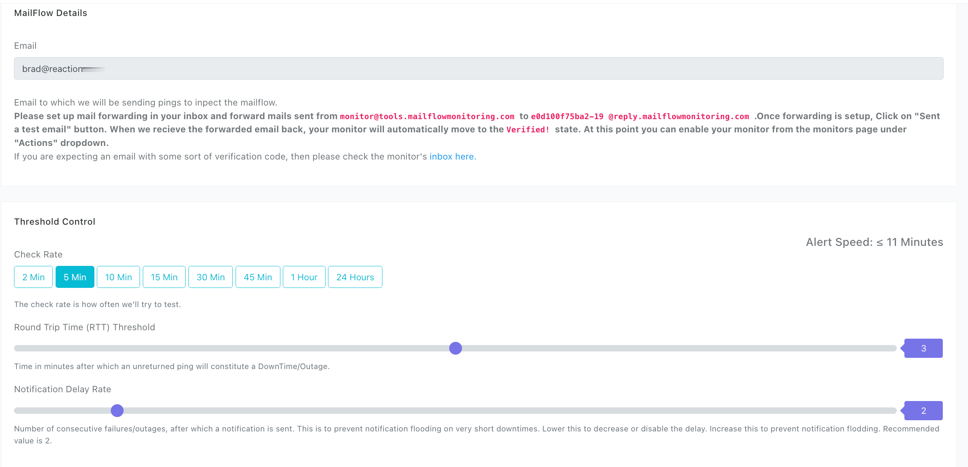968x467 pixels.
Task: Set check rate to 15 Min
Action: pos(164,277)
